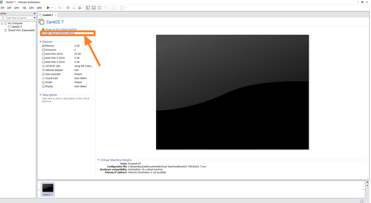Click Send Ctrl+Alt+Del toolbar icon
This screenshot has height=203, width=371.
click(x=60, y=8)
